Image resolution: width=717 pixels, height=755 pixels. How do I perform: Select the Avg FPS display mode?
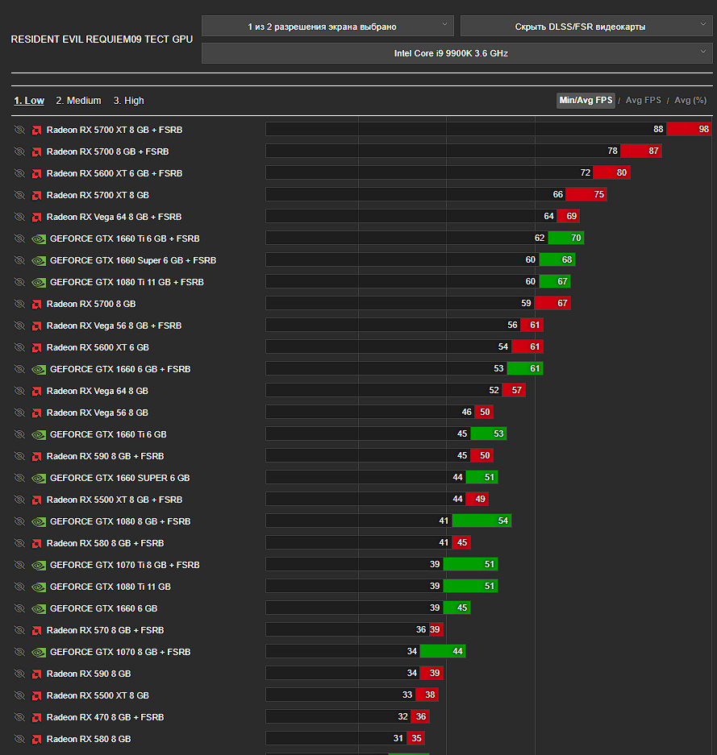tap(644, 100)
